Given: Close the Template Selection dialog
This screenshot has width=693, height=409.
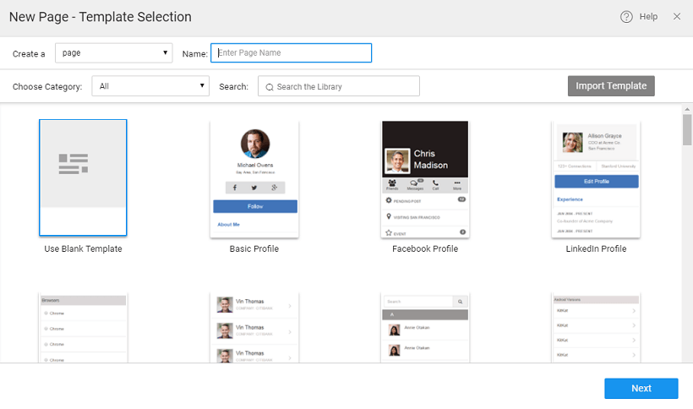Looking at the screenshot, I should tap(676, 17).
